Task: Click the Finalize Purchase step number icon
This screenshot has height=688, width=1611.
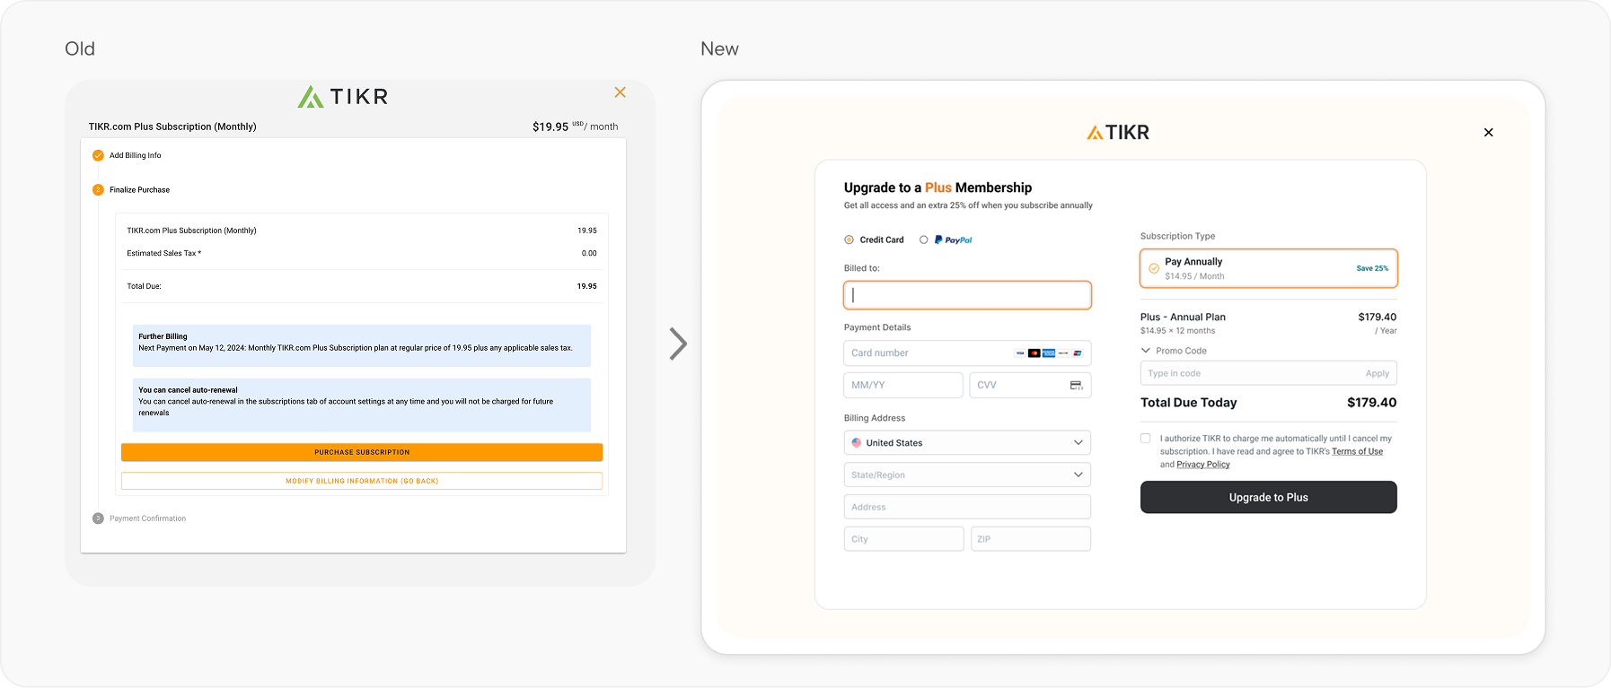Action: pyautogui.click(x=98, y=189)
